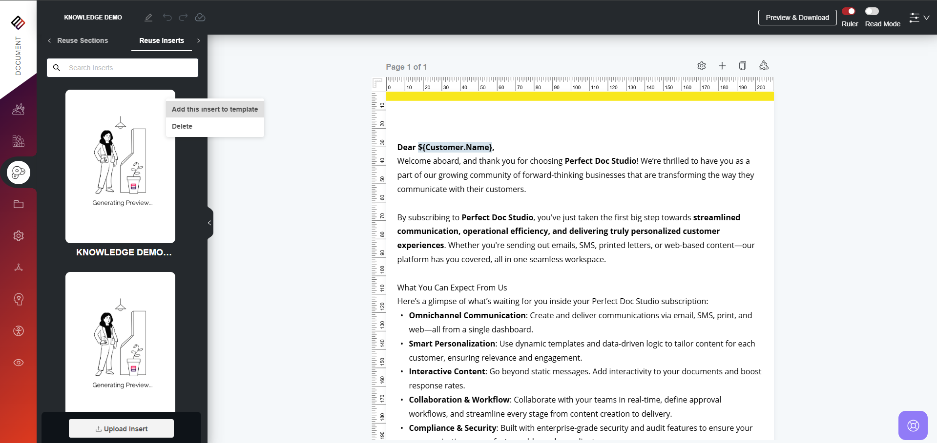Click the Search Inserts field
Image resolution: width=937 pixels, height=443 pixels.
point(130,68)
